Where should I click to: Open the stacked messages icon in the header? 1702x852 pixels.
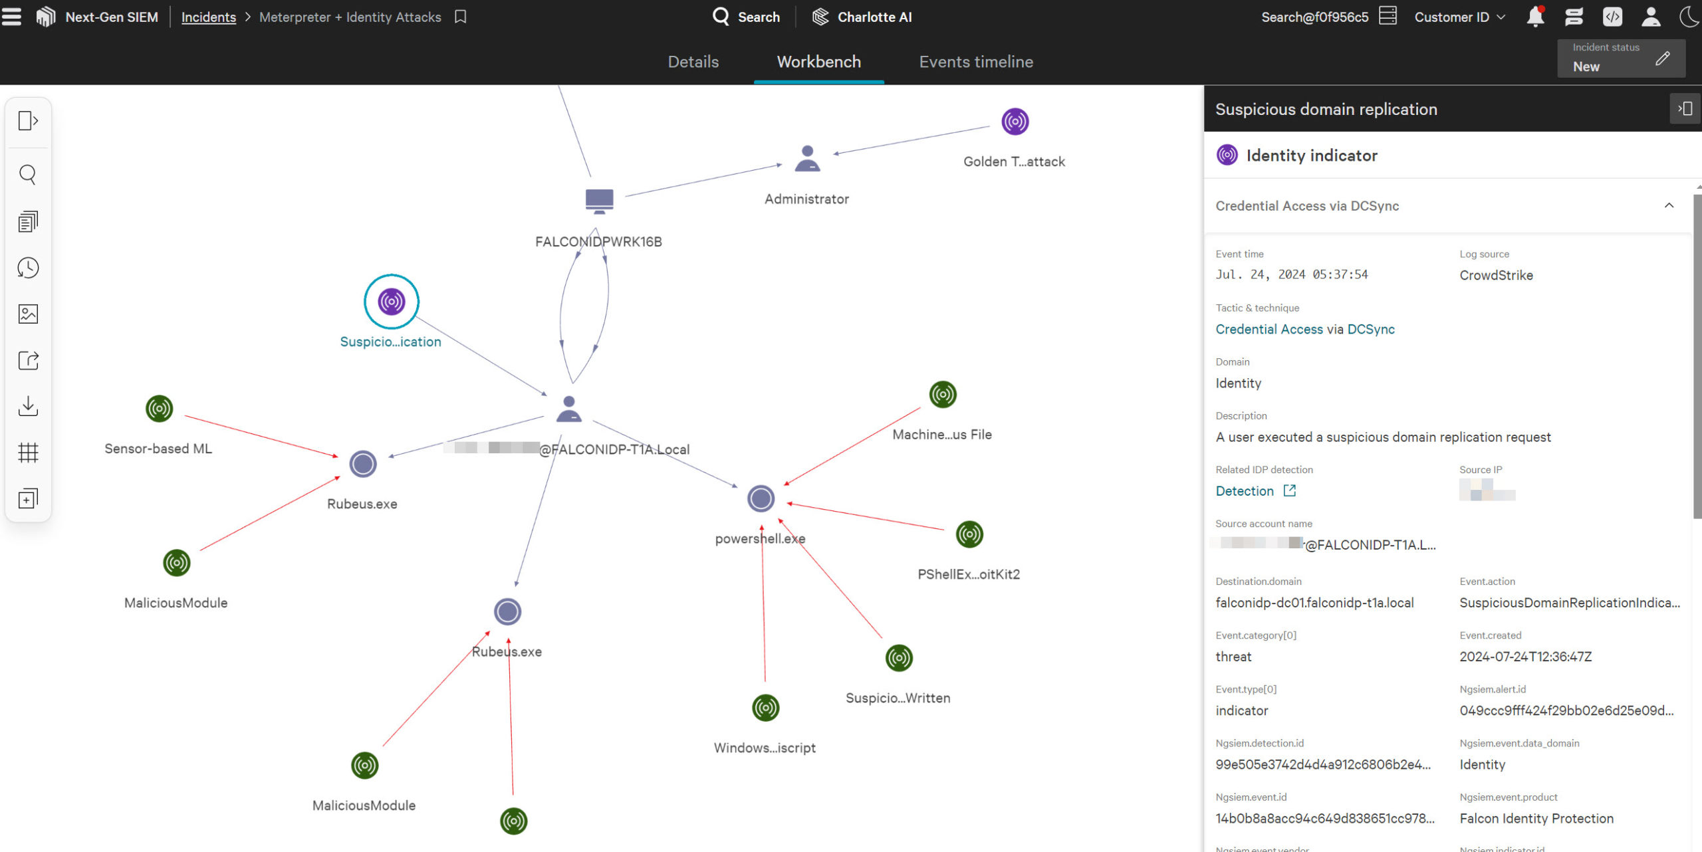(x=1574, y=17)
